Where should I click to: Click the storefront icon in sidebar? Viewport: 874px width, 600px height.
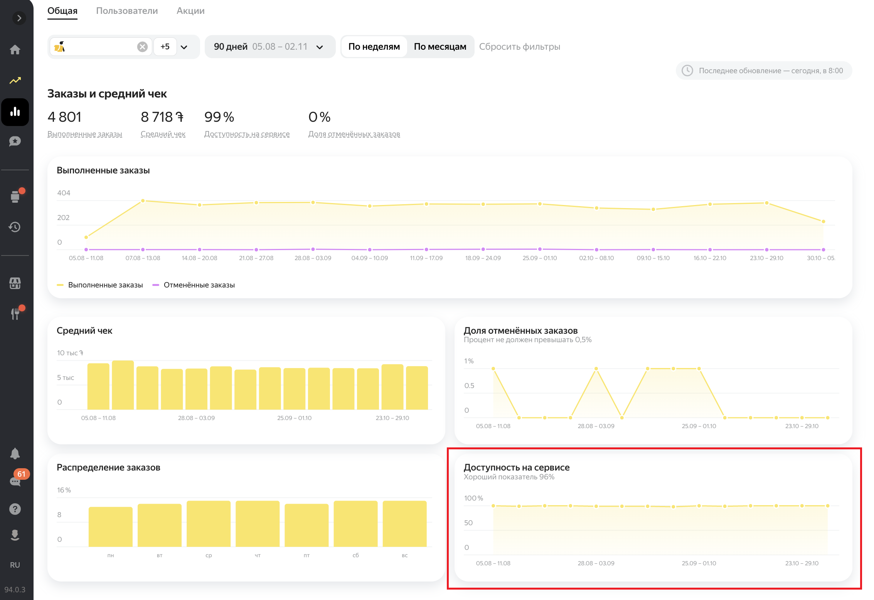tap(15, 283)
